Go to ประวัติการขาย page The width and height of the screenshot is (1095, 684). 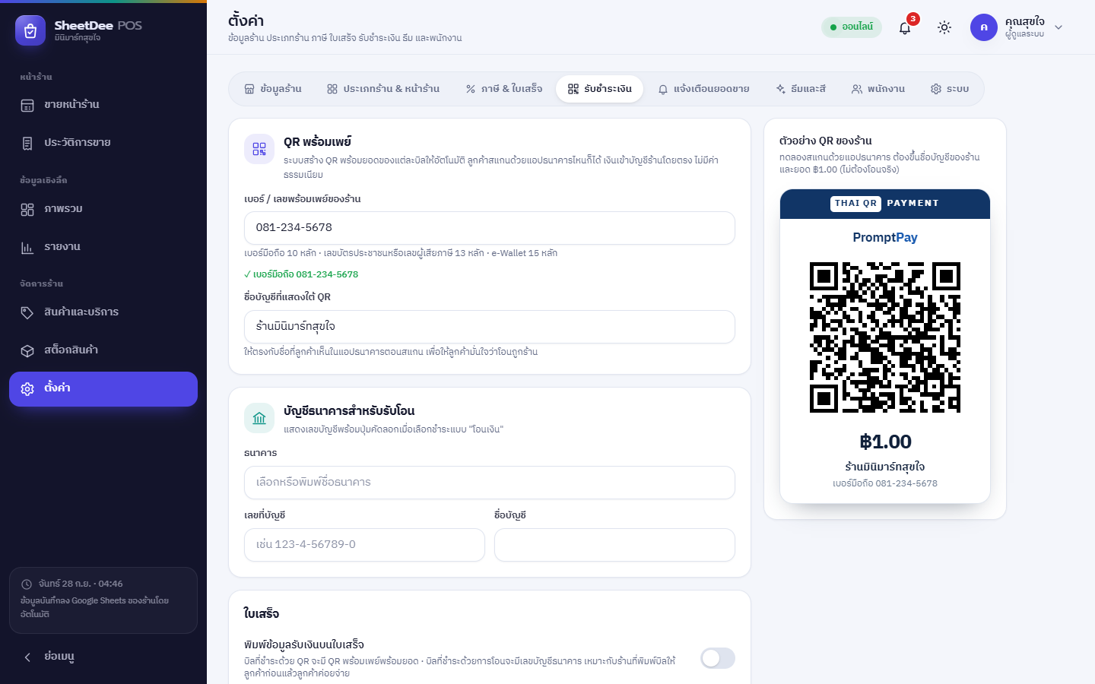[103, 143]
